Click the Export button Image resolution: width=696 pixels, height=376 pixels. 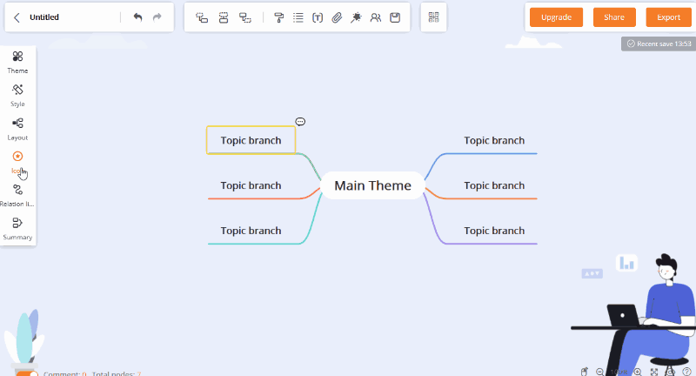pos(668,17)
